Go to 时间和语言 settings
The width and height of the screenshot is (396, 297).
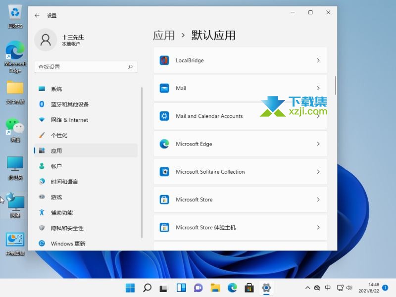(x=86, y=182)
